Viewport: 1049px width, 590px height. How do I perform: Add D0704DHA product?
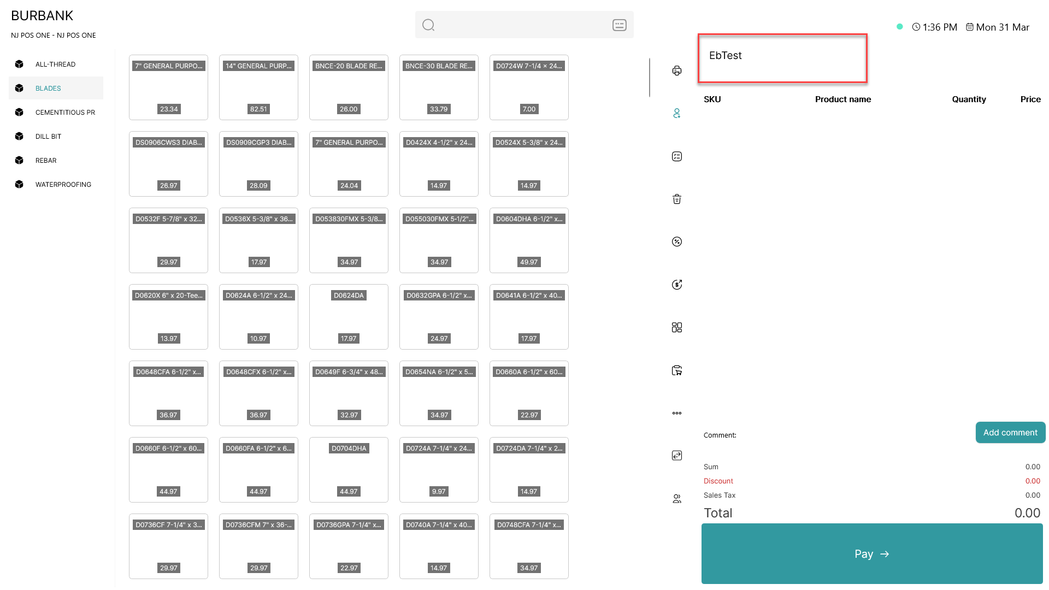(349, 470)
